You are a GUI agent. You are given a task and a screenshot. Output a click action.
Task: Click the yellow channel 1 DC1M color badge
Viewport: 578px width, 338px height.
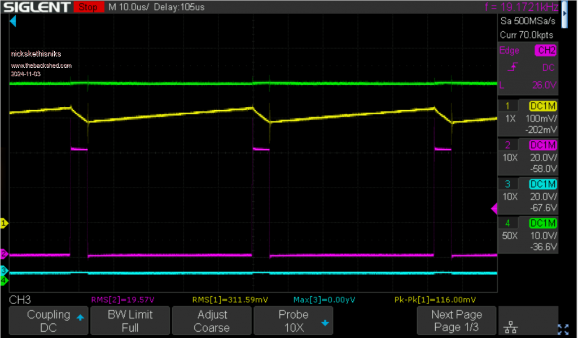542,106
